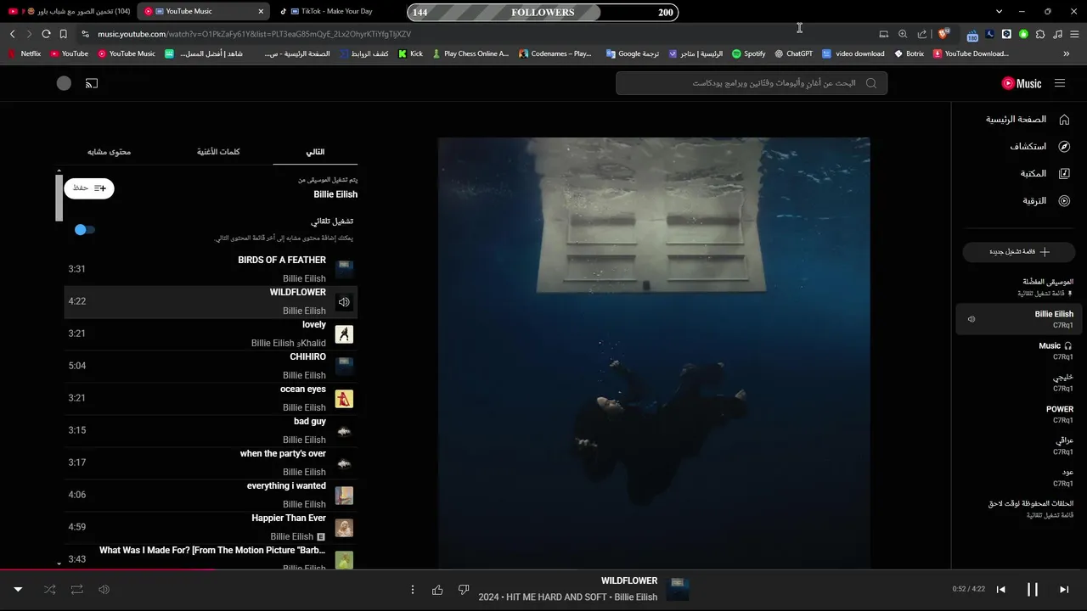Toggle shuffle mode
This screenshot has height=611, width=1087.
point(49,590)
